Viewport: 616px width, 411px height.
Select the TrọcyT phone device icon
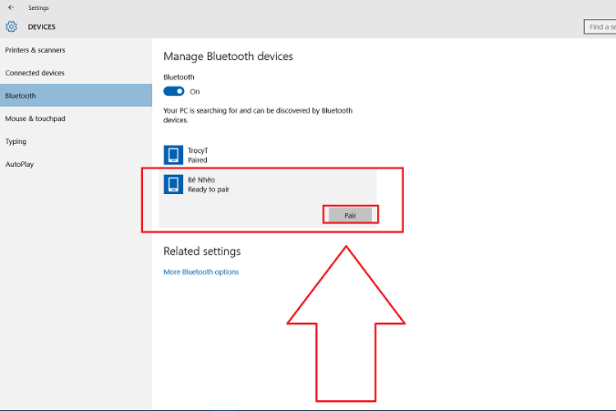pyautogui.click(x=173, y=155)
